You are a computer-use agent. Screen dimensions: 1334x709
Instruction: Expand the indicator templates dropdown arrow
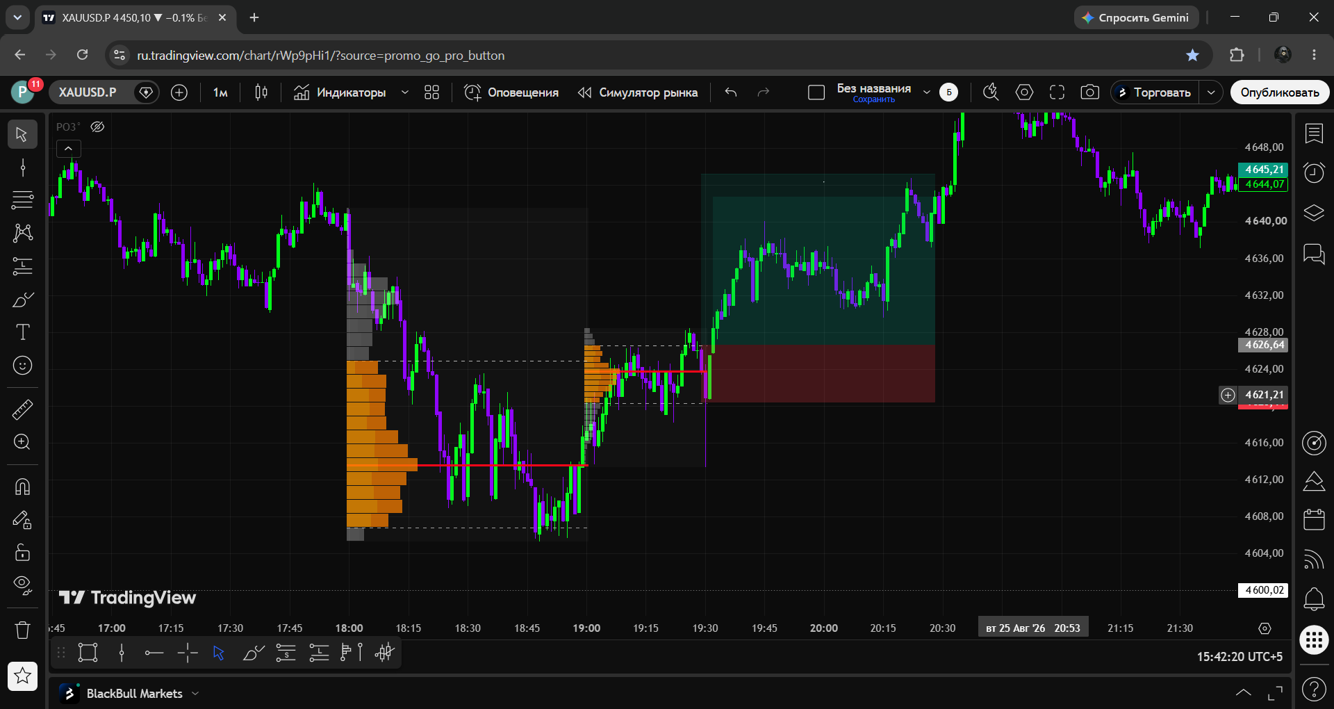404,92
